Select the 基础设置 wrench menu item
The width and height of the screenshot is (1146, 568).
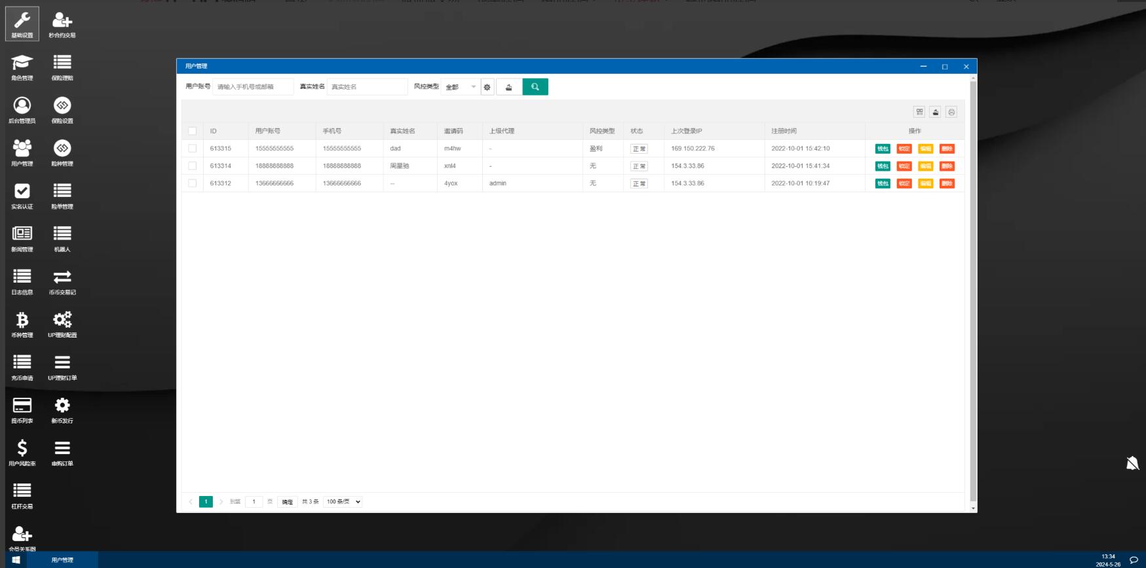pos(22,24)
